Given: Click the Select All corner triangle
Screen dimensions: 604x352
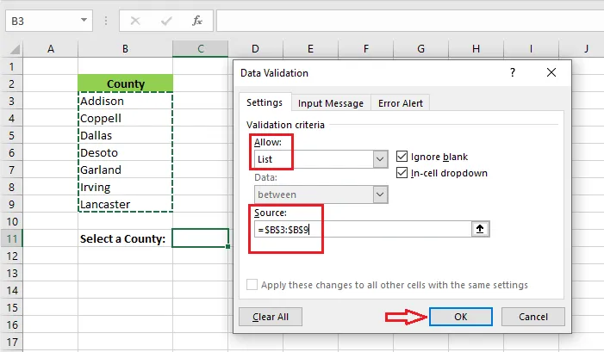Looking at the screenshot, I should point(15,49).
